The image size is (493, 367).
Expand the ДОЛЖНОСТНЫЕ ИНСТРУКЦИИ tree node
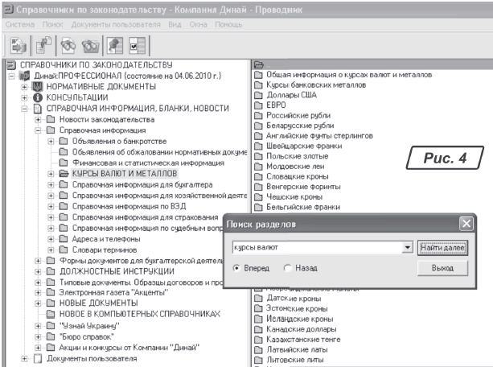(x=38, y=271)
